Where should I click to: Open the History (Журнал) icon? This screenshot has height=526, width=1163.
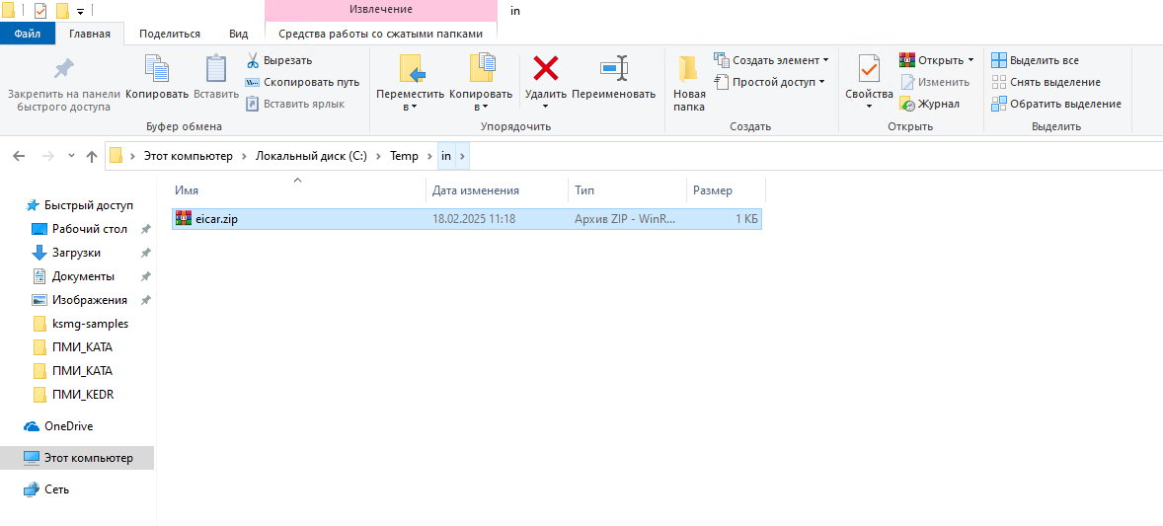[x=907, y=104]
